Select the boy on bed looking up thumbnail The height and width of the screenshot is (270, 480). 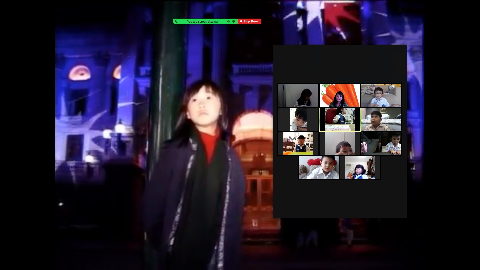click(381, 119)
